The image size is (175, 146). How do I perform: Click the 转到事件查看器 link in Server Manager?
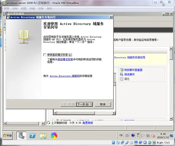[133, 70]
